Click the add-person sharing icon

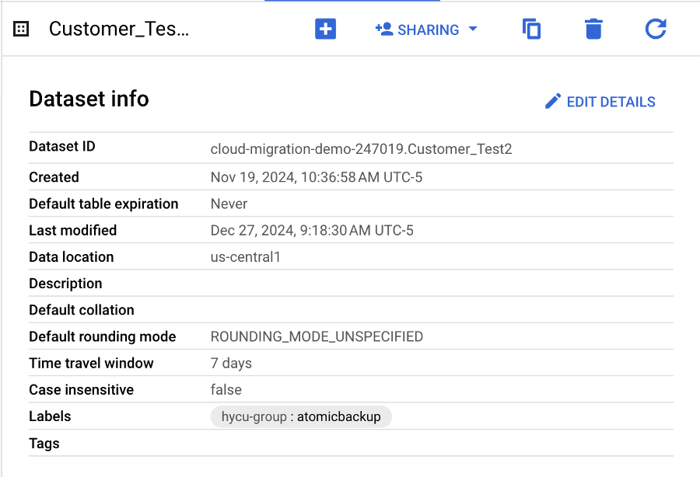click(383, 30)
